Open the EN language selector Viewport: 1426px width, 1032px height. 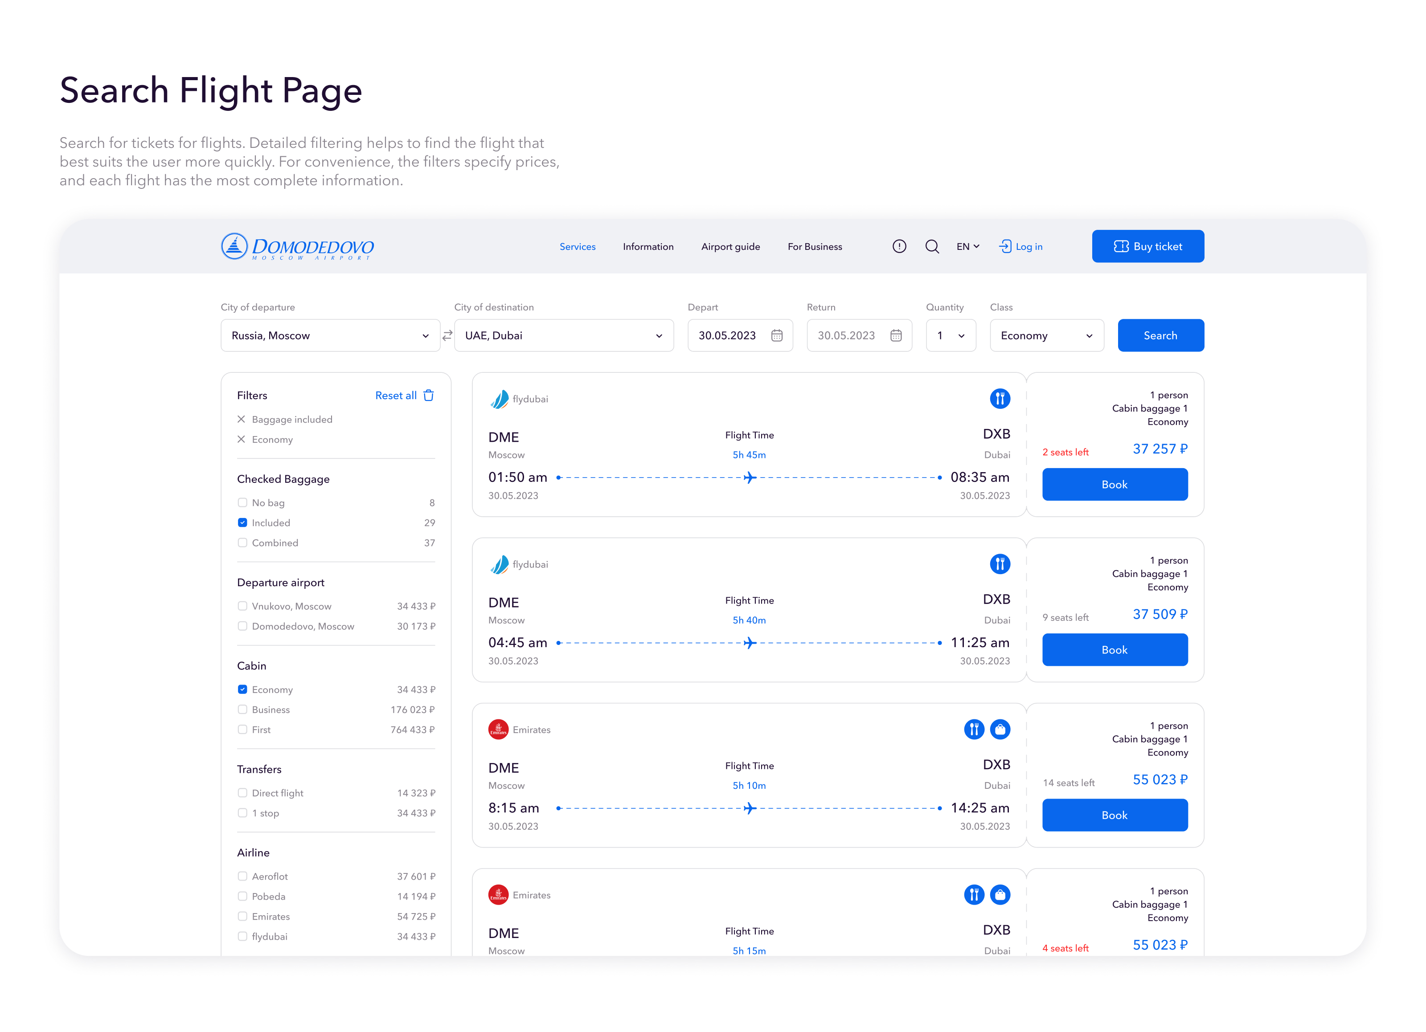pos(967,246)
